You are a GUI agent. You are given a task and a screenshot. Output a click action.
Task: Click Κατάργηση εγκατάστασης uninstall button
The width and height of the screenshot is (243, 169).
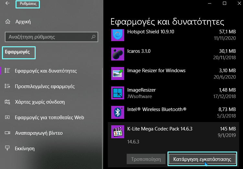[x=202, y=159]
